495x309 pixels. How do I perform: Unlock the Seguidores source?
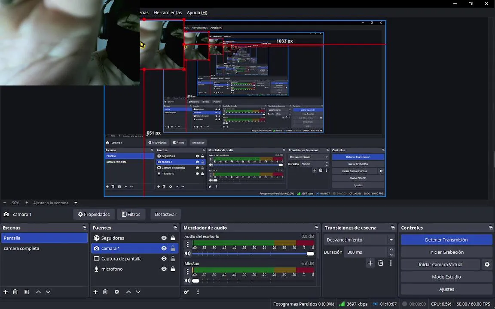(x=173, y=238)
